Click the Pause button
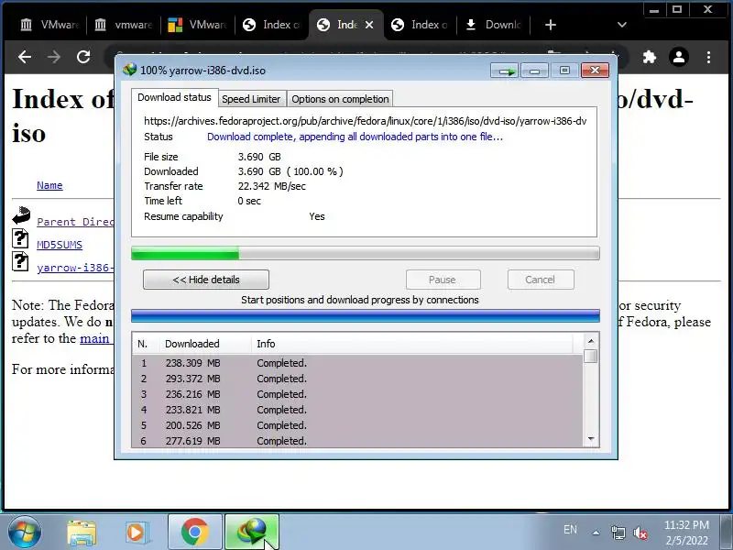The image size is (733, 550). pos(443,280)
